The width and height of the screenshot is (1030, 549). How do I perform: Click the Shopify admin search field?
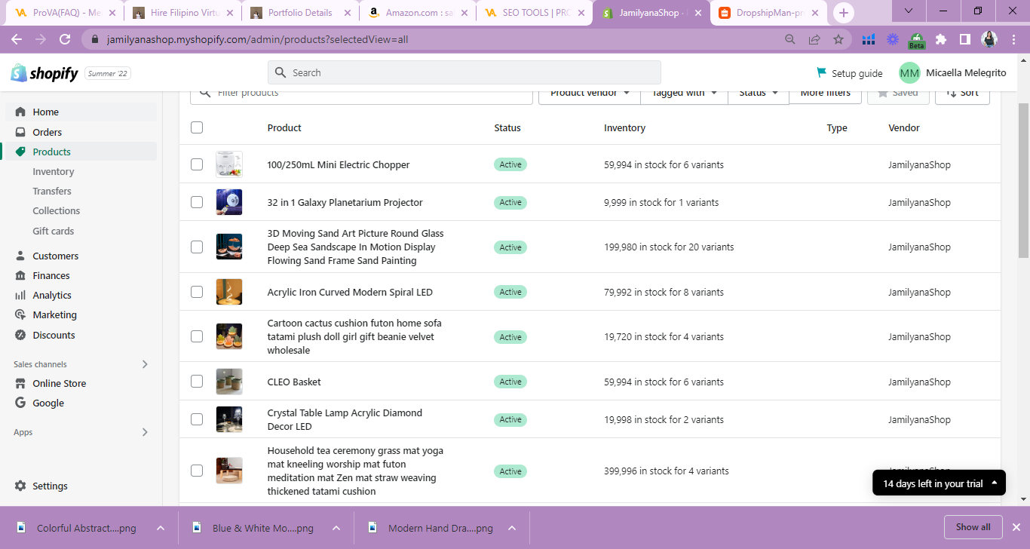tap(464, 72)
